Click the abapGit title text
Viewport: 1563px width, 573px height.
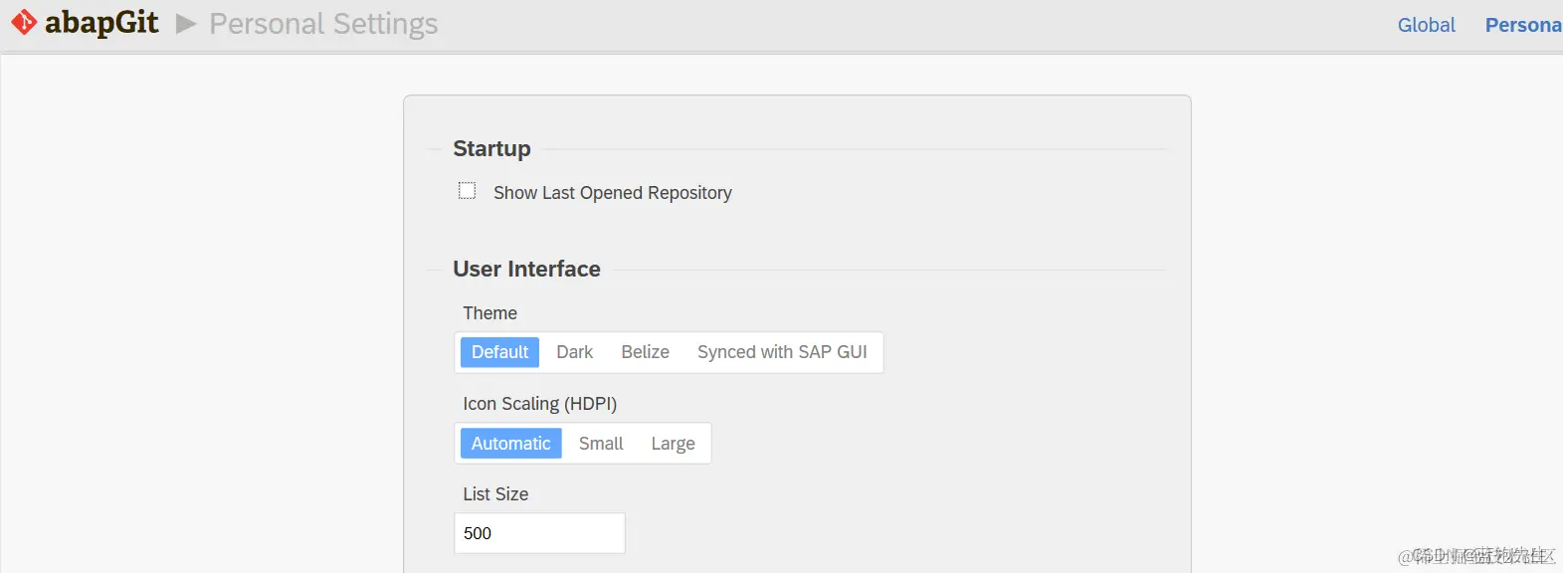click(101, 23)
